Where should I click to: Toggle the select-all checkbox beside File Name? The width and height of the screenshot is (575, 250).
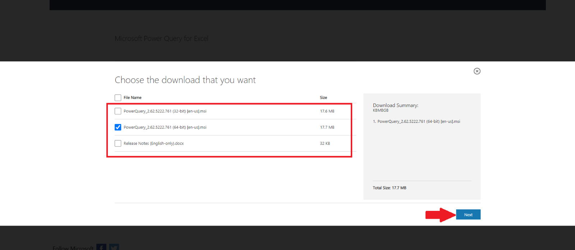118,98
